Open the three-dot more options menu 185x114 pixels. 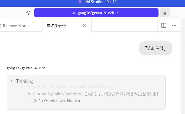coord(174,25)
